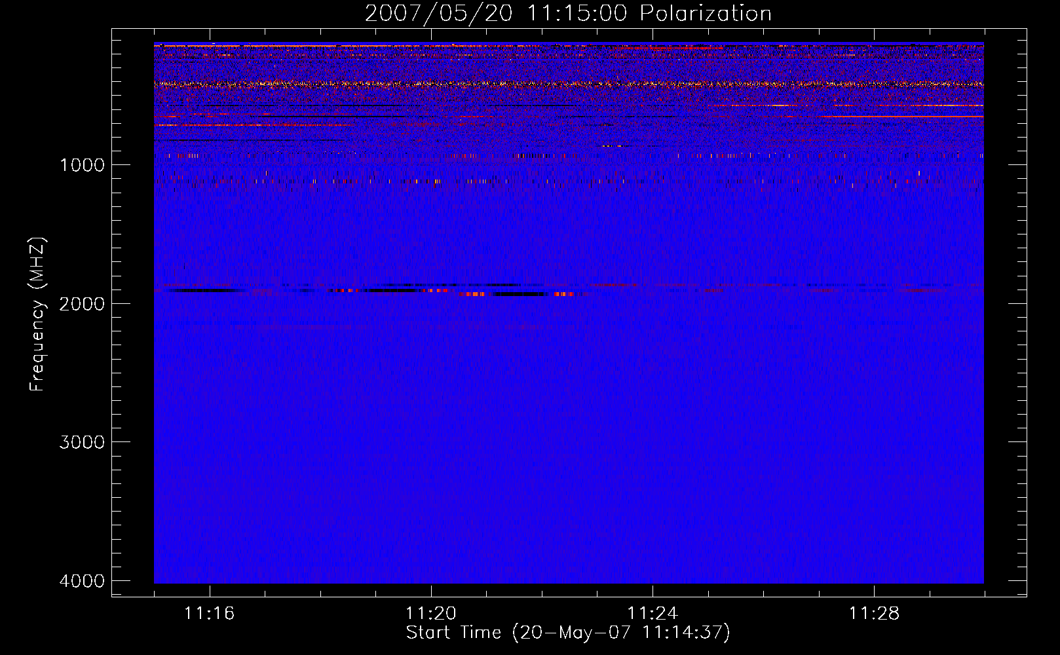
Task: Click the 11:16 time axis label
Action: (x=210, y=614)
